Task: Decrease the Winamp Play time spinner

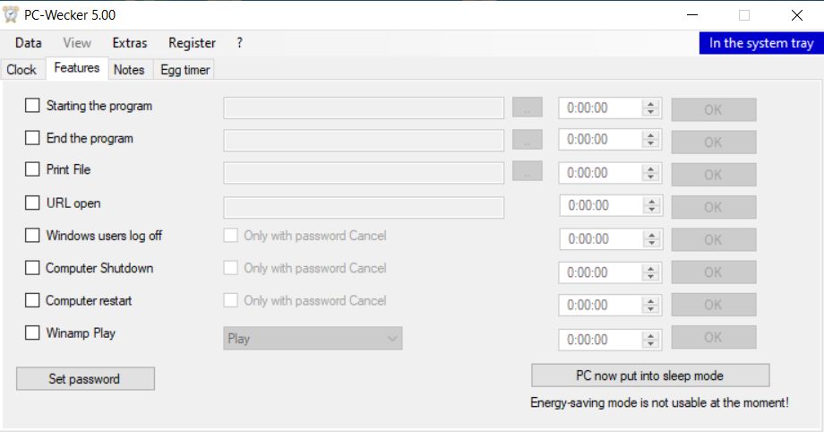Action: coord(651,344)
